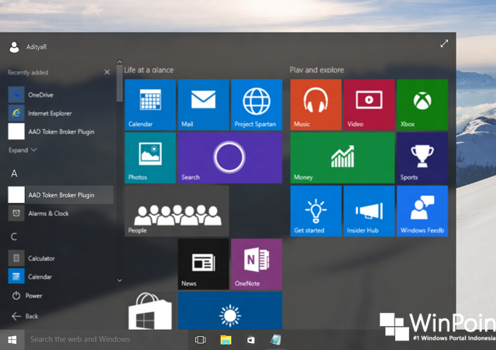The height and width of the screenshot is (350, 496).
Task: Launch the OneNote tile
Action: coord(257,264)
